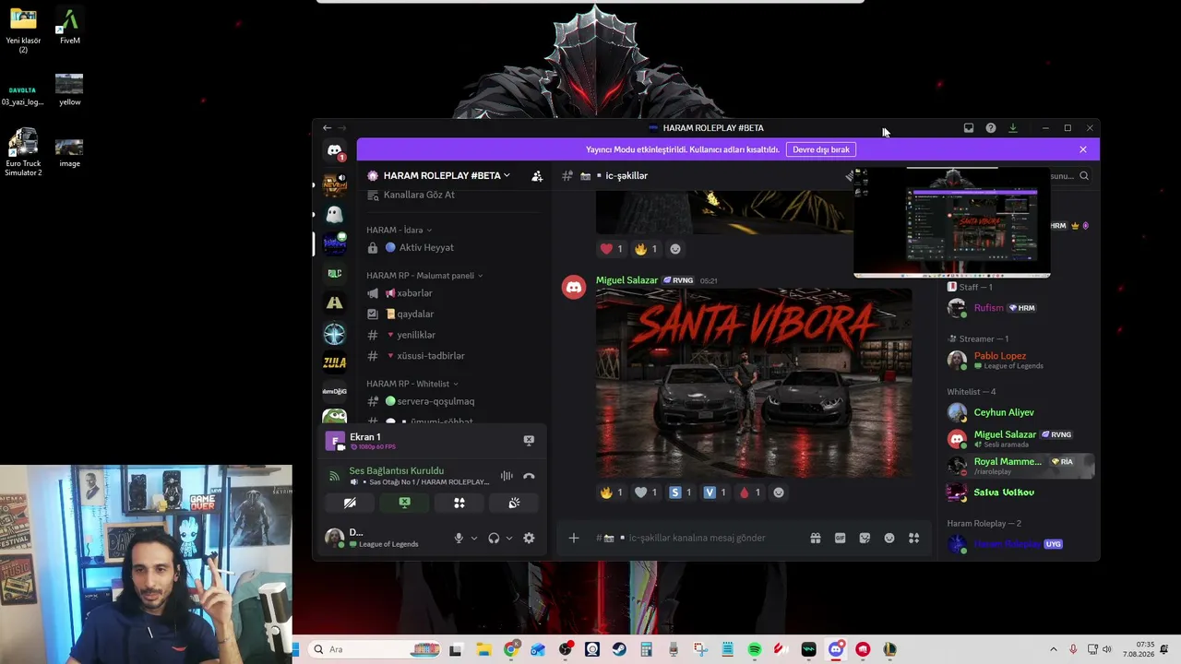
Task: Open Miguel Salazar's profile from message author
Action: pyautogui.click(x=627, y=280)
